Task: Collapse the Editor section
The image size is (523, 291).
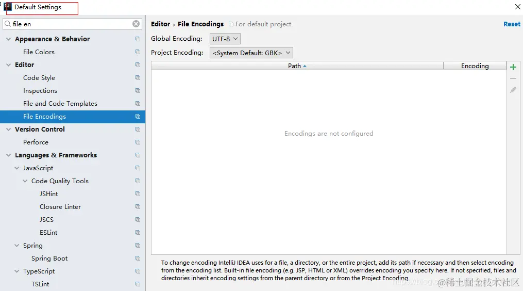Action: 8,65
